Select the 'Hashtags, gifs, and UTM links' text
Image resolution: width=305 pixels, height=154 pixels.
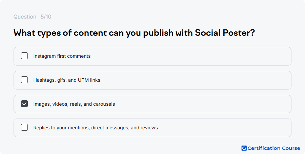[67, 80]
